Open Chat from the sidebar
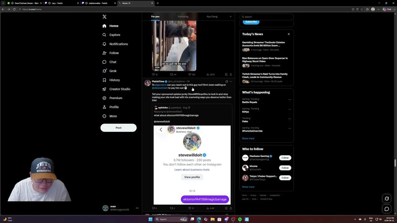 point(109,62)
